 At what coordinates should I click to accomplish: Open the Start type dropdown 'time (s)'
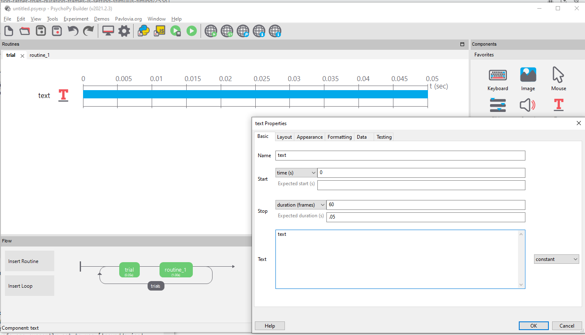(296, 173)
